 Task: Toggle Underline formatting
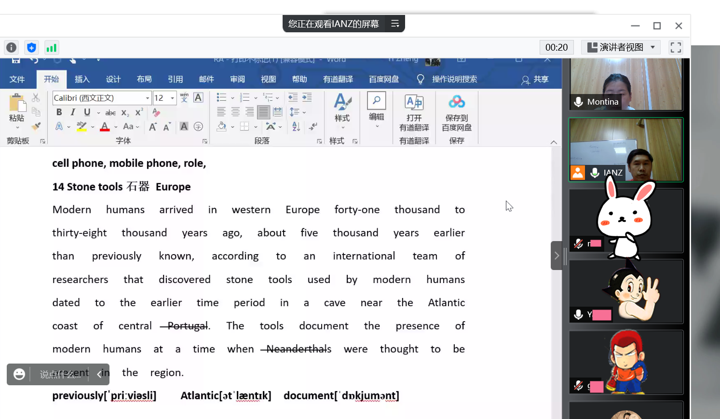(x=87, y=112)
